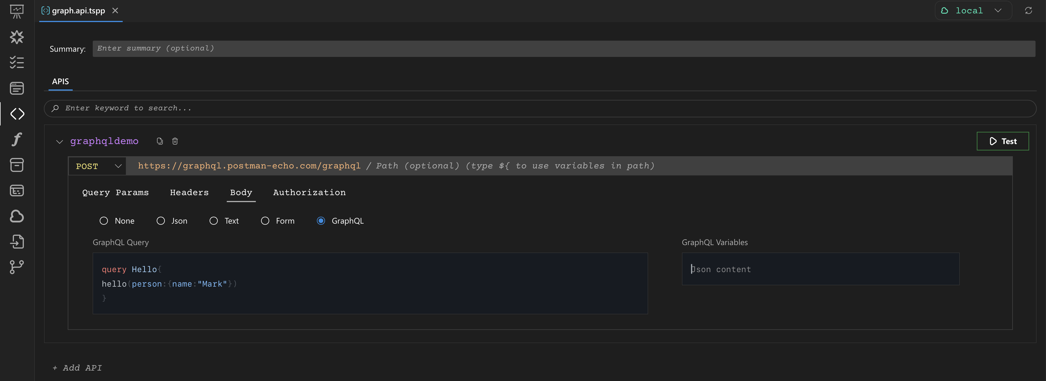
Task: Copy the graphqldemo API
Action: pyautogui.click(x=160, y=141)
